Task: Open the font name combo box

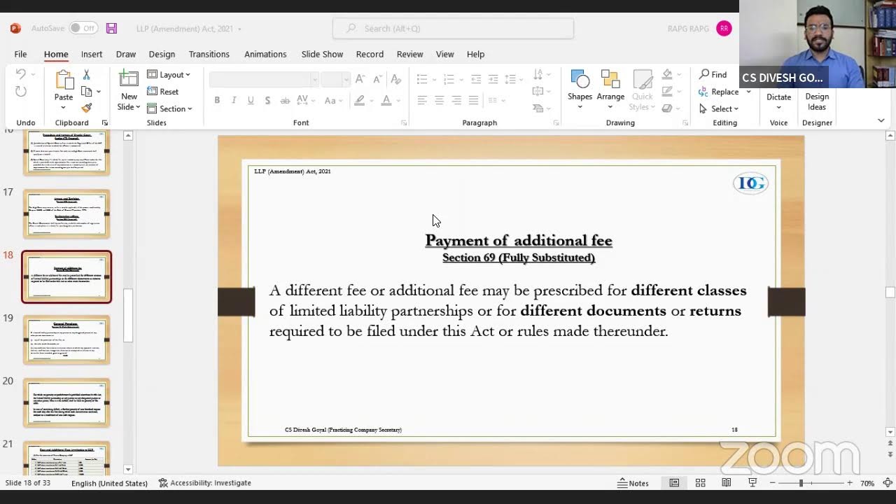Action: [x=264, y=79]
